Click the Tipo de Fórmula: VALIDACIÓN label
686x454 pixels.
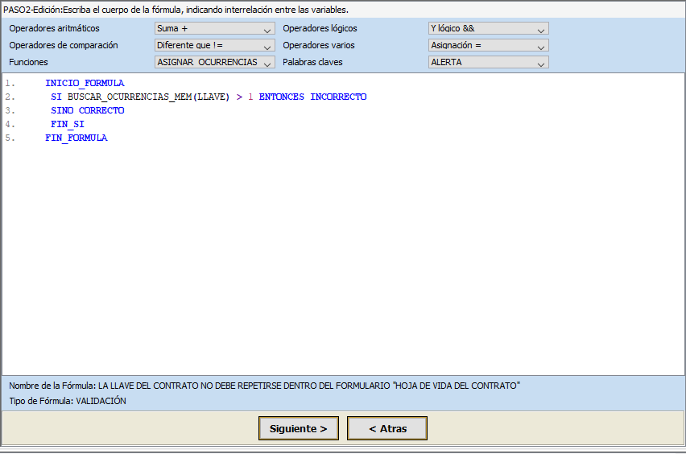(68, 401)
